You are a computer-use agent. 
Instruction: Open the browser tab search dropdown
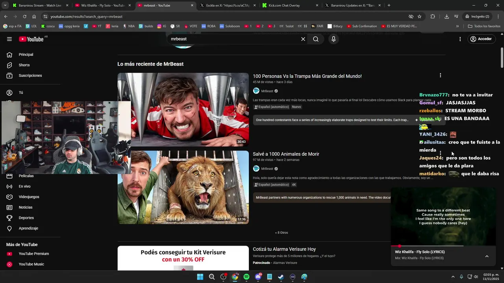[x=6, y=6]
